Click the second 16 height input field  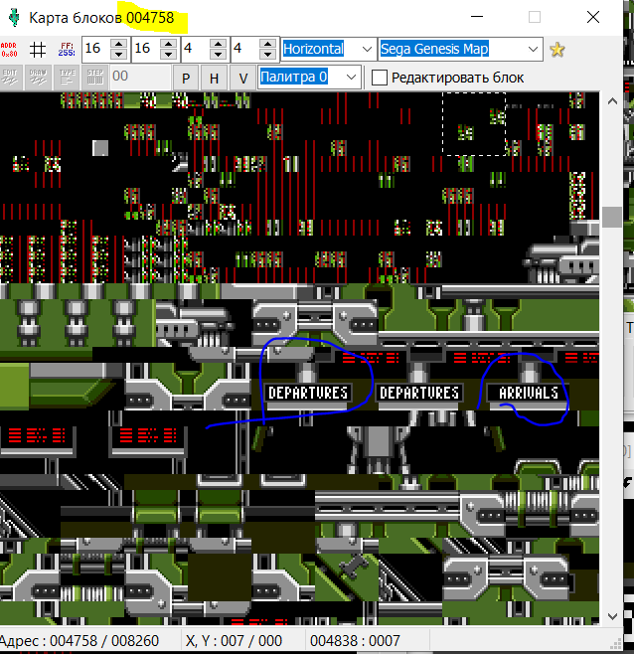click(x=146, y=50)
